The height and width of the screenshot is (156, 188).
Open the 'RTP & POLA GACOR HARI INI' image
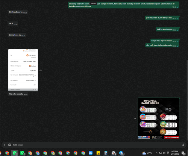point(158,118)
